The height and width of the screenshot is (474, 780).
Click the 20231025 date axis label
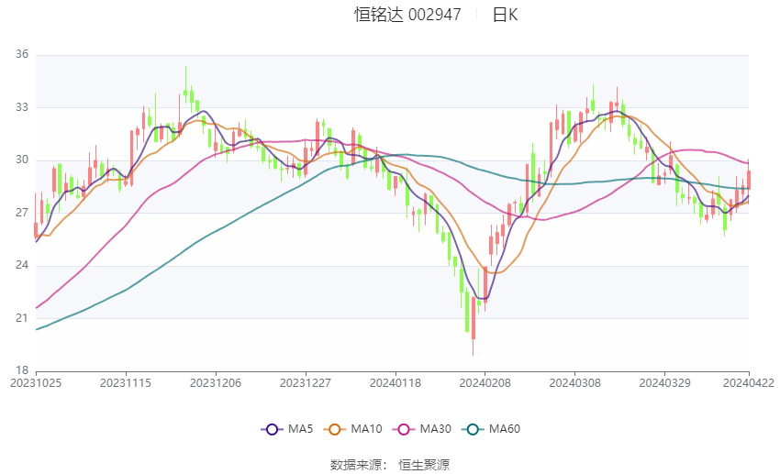[x=36, y=383]
